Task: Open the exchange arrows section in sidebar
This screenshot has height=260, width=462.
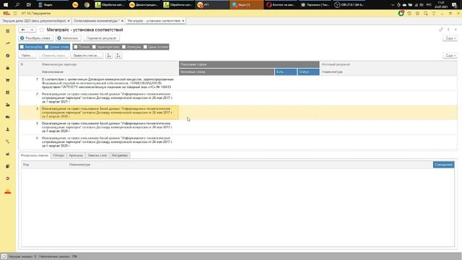Action: click(8, 142)
